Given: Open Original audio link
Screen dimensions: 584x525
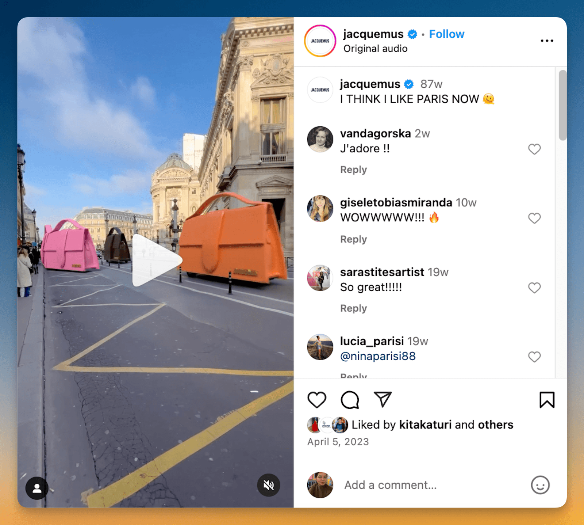Looking at the screenshot, I should tap(375, 49).
